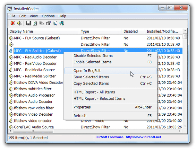Choose Refresh in the context menu
The height and width of the screenshot is (150, 196).
pos(110,116)
